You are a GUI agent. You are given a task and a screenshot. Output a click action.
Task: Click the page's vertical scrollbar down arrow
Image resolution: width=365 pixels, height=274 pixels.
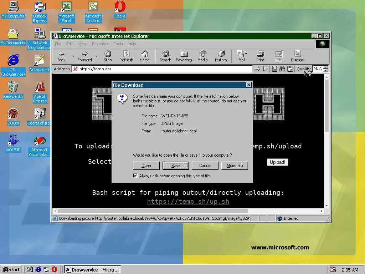click(327, 205)
